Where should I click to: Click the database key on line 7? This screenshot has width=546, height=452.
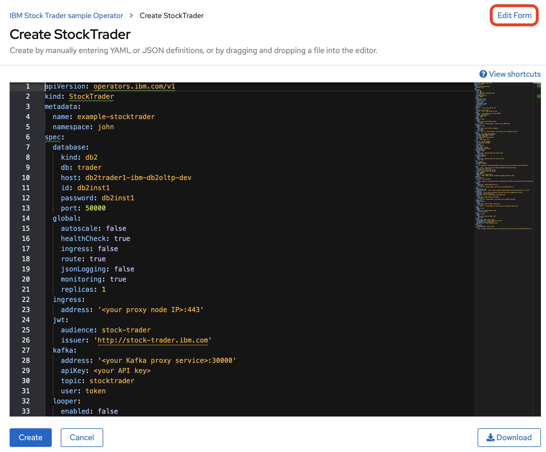click(x=69, y=147)
